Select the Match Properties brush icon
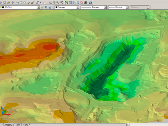Screen dimensions: 168x126 pos(29,3)
